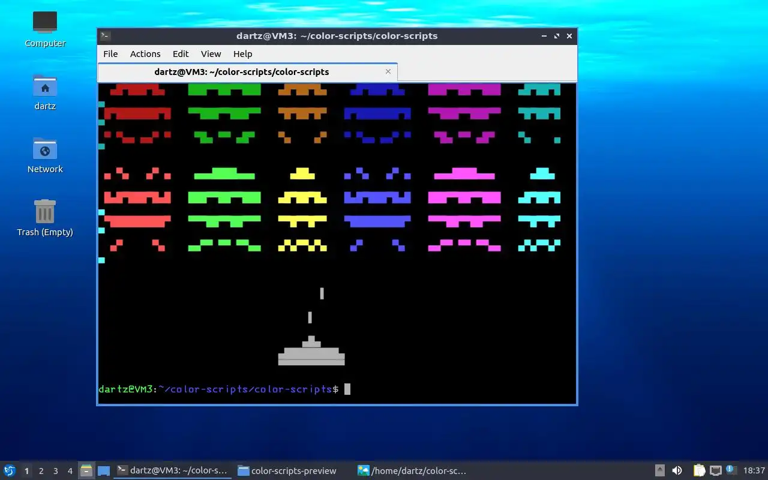Switch to workspace 3
768x480 pixels.
click(55, 471)
